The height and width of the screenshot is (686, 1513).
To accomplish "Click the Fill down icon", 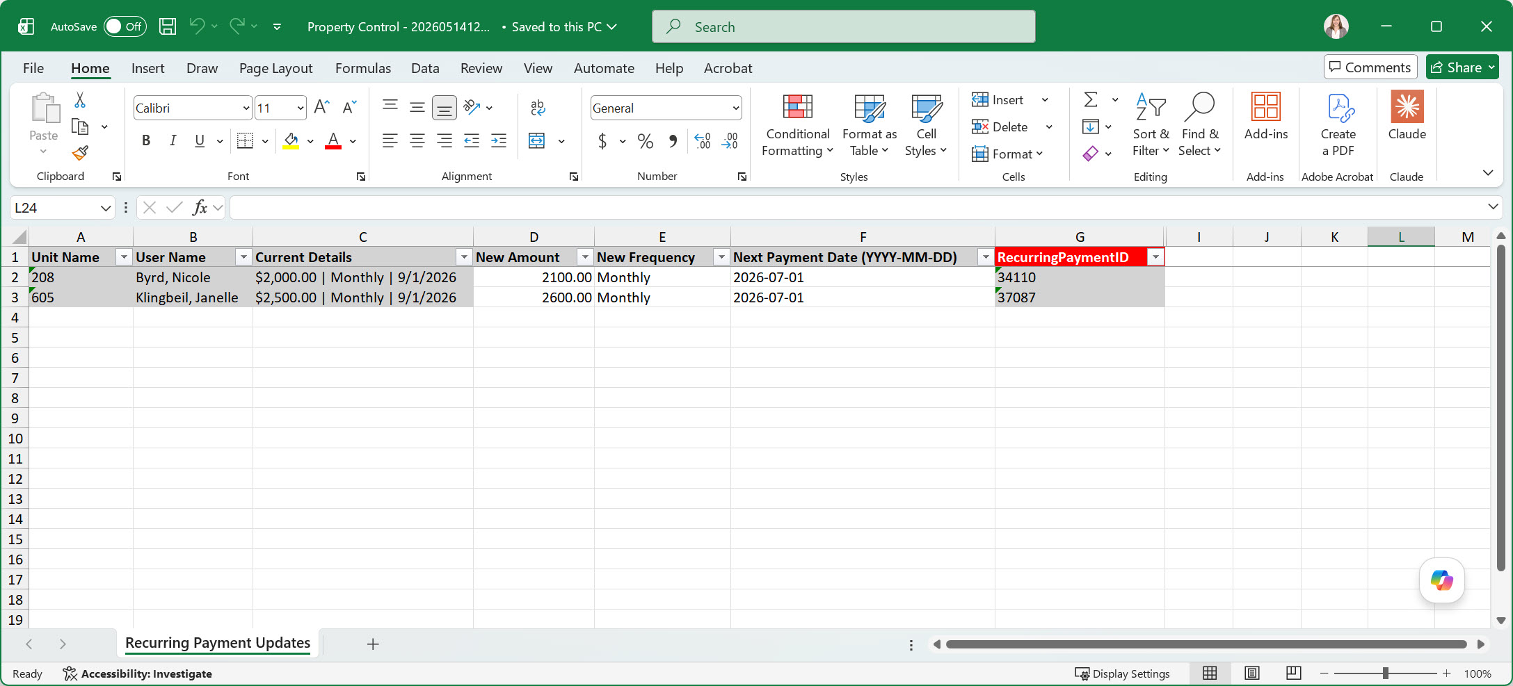I will (1091, 126).
